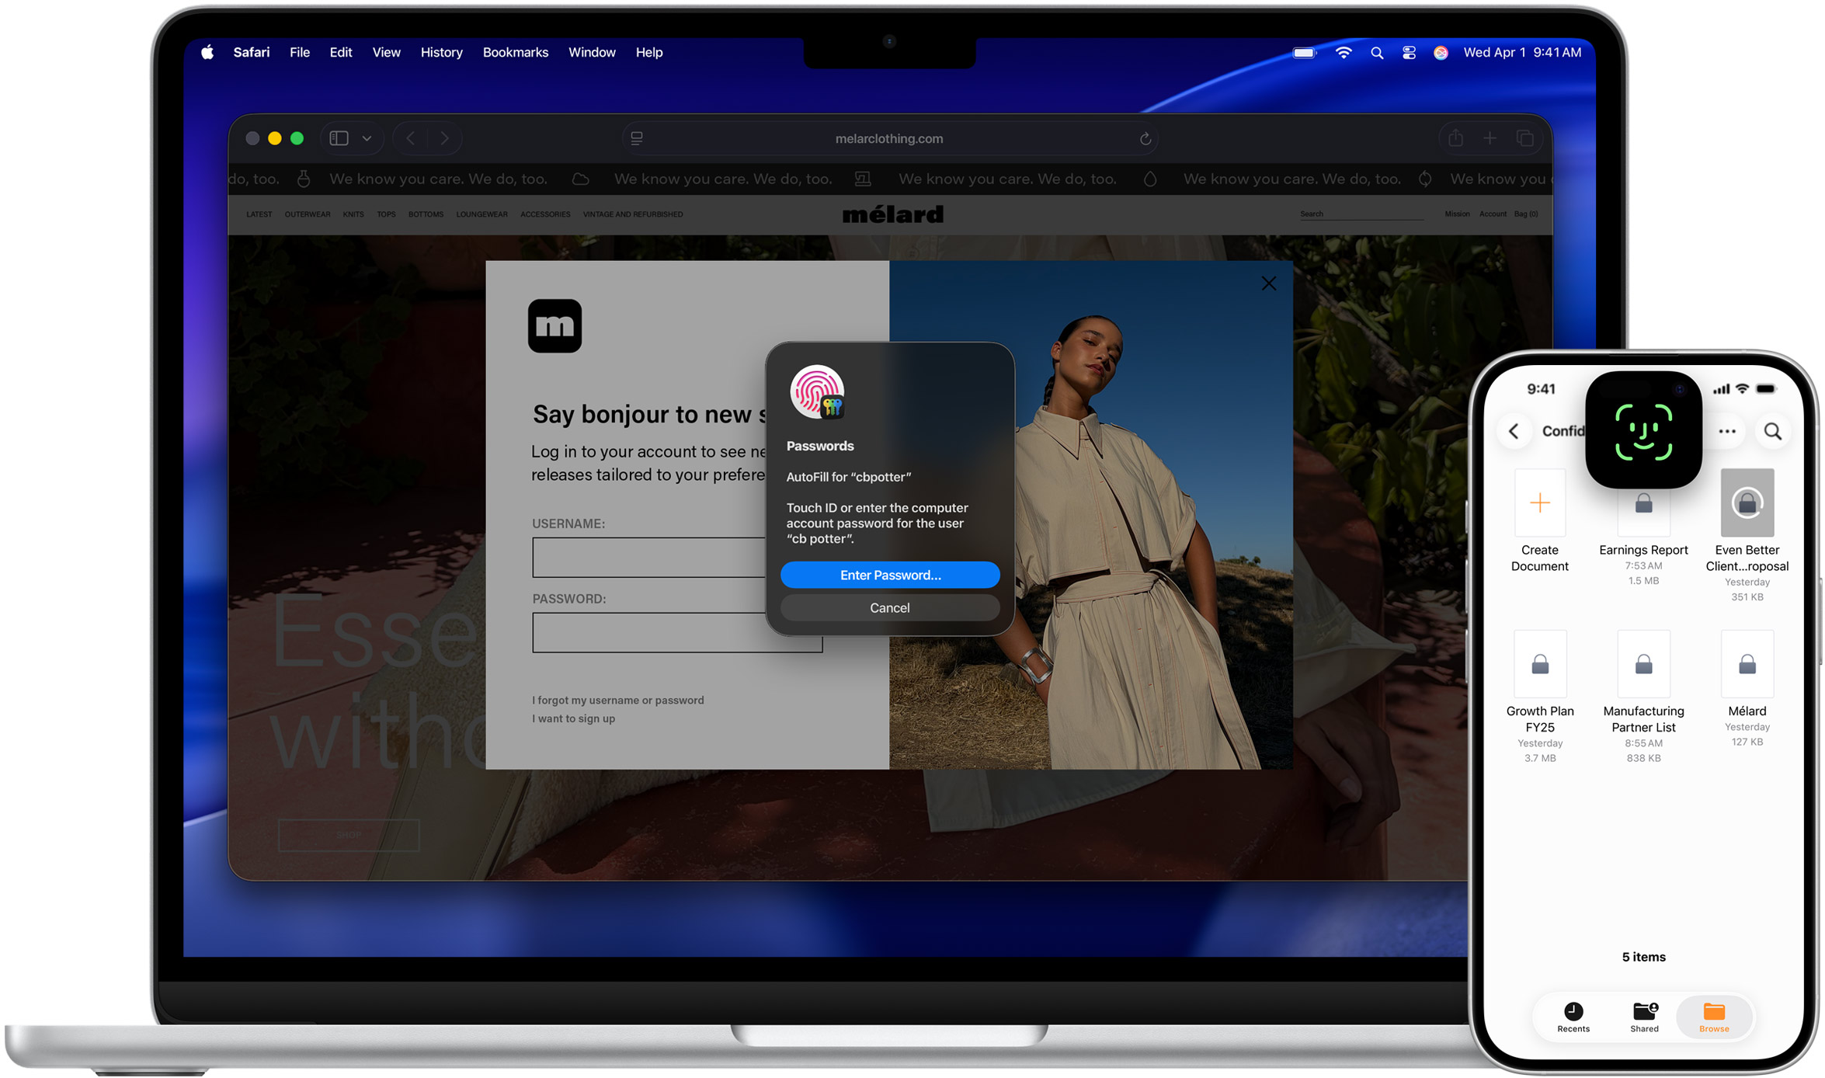Image resolution: width=1825 pixels, height=1078 pixels.
Task: Tap the search icon on iPhone
Action: click(x=1773, y=431)
